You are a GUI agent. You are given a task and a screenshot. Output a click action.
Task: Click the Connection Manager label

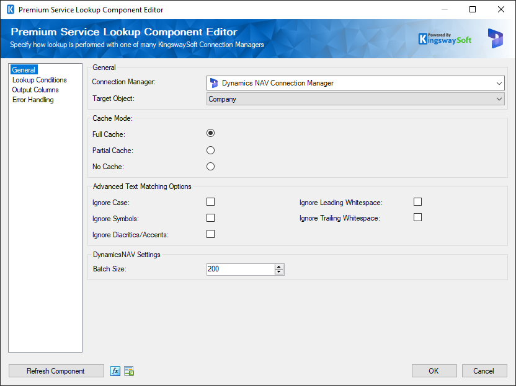pyautogui.click(x=124, y=82)
